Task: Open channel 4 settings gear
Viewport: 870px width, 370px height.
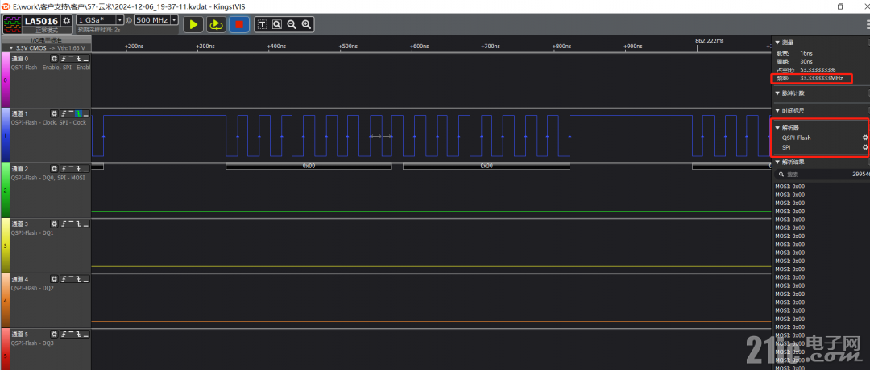Action: coord(55,278)
